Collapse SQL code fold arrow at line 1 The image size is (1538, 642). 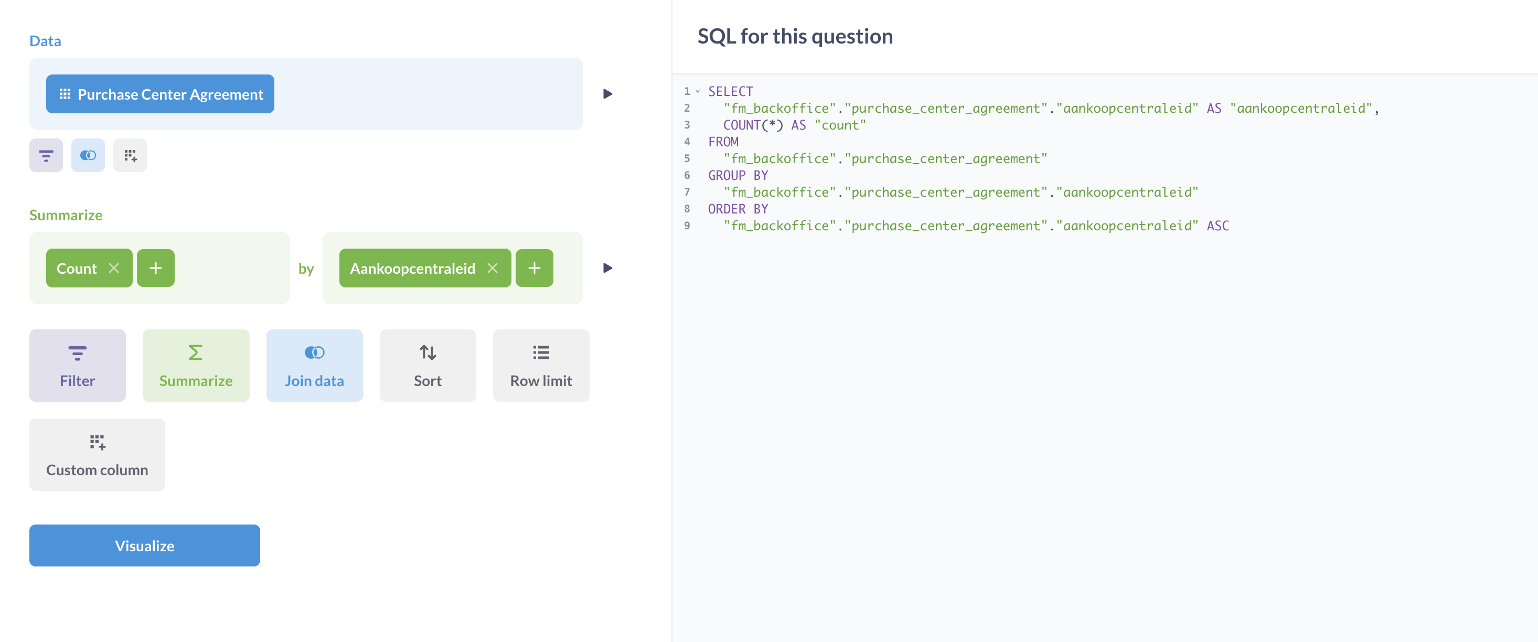click(697, 91)
